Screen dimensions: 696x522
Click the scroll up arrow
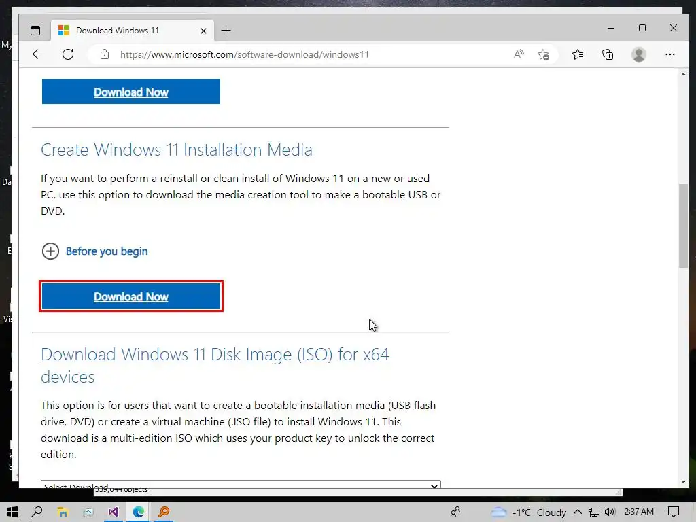pyautogui.click(x=683, y=75)
